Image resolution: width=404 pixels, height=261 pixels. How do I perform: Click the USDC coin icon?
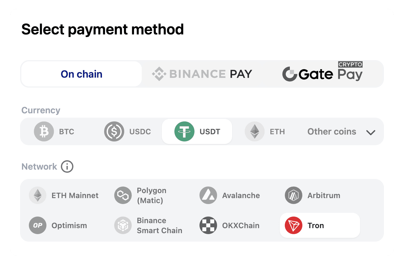coord(114,131)
